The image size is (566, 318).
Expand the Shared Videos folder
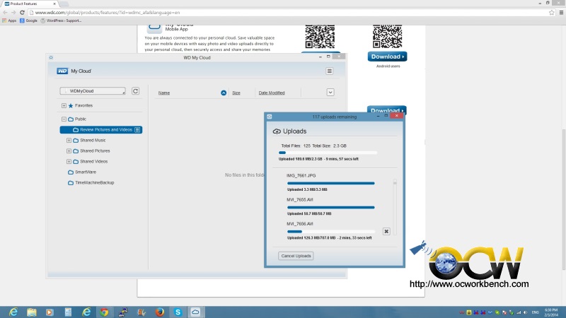[69, 162]
